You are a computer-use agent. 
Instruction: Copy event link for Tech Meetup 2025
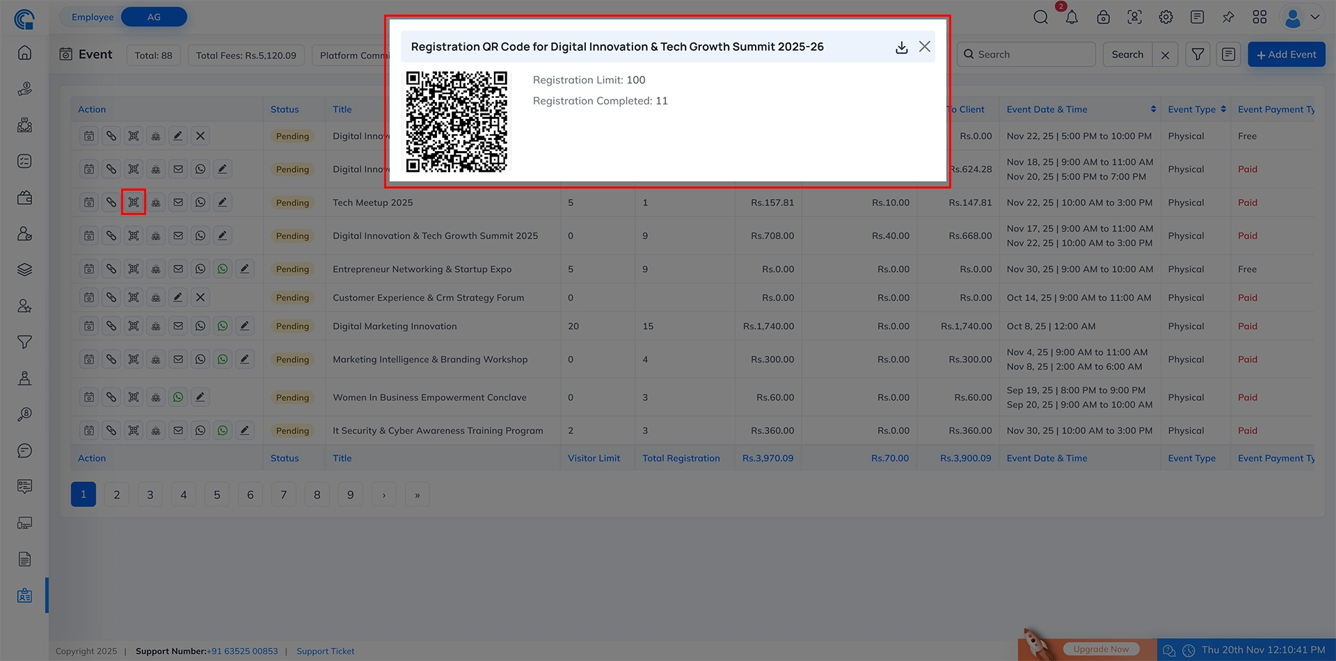(x=111, y=202)
